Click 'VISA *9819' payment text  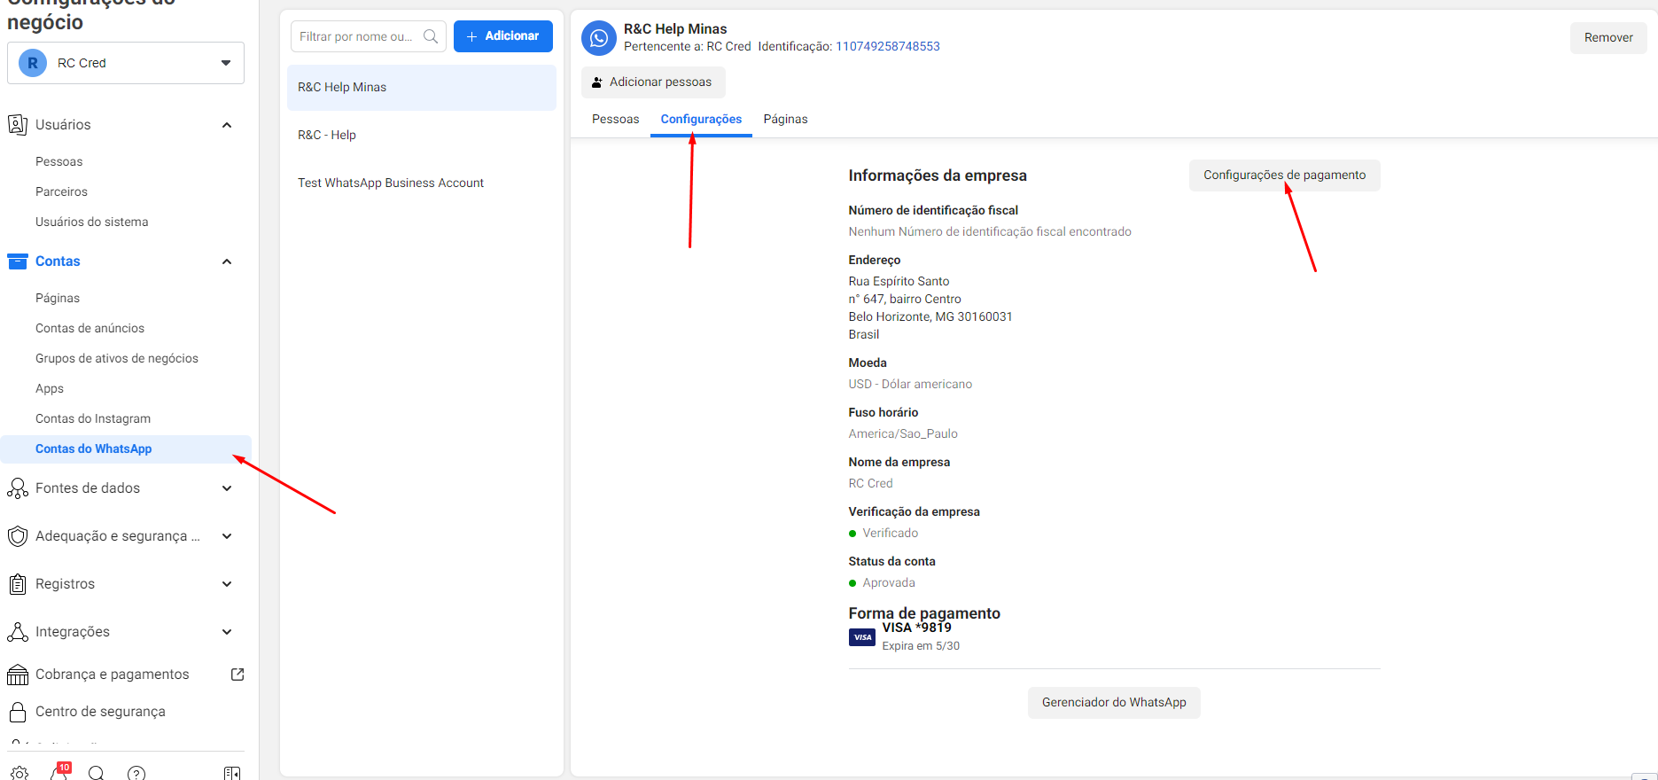click(916, 628)
